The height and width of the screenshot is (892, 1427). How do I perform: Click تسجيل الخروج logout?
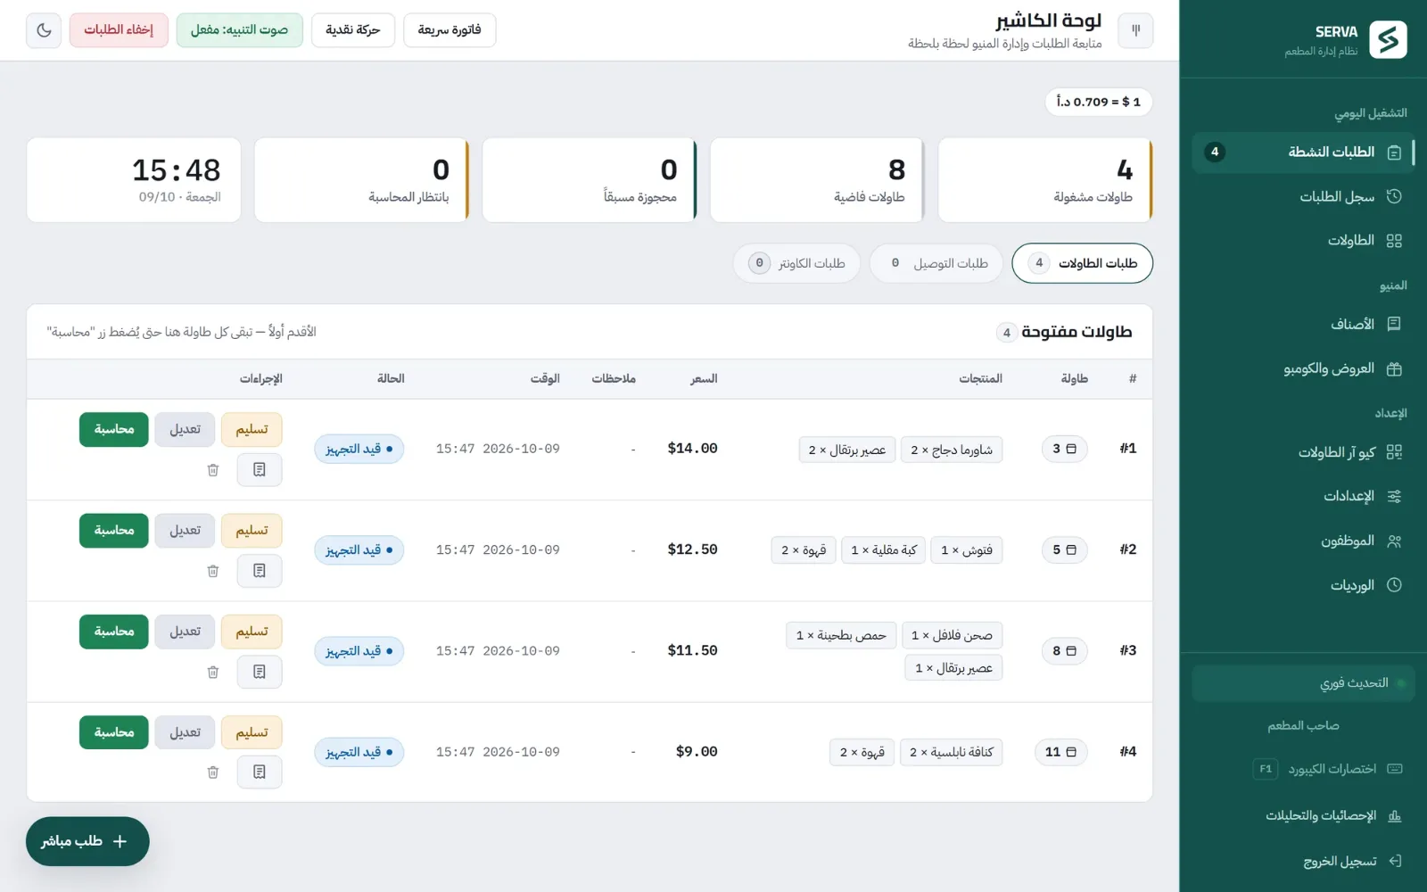(x=1303, y=861)
